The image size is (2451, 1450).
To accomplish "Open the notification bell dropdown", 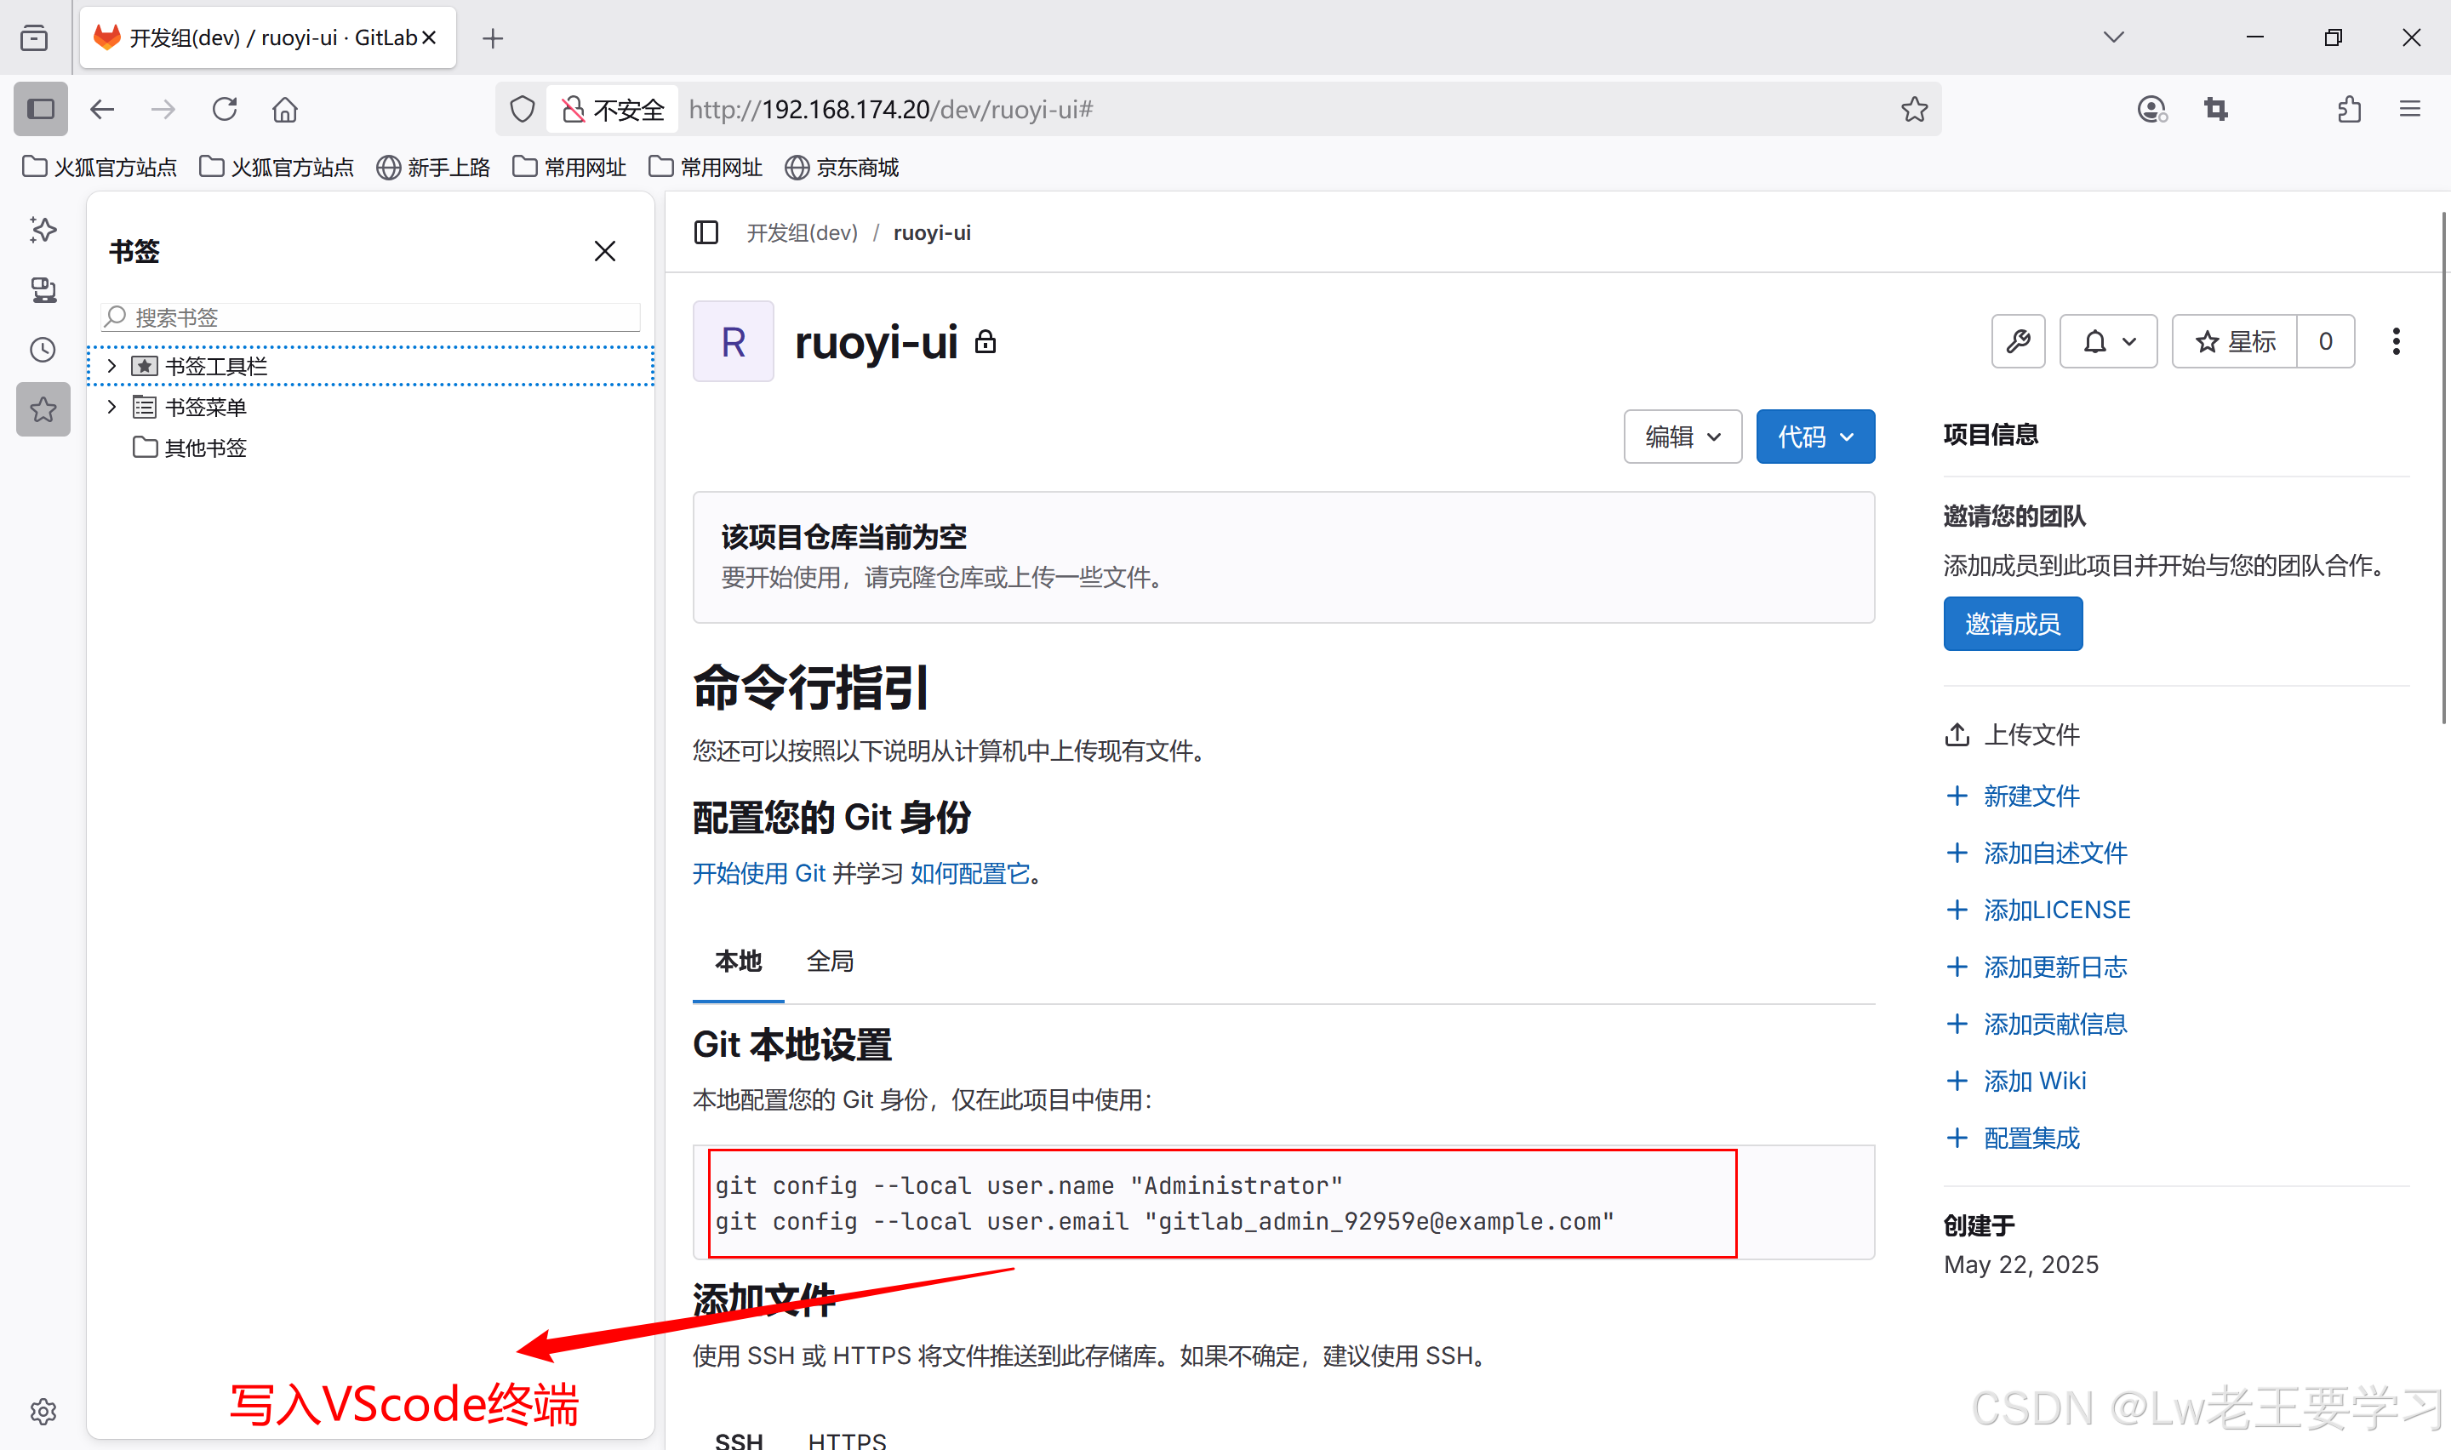I will [x=2107, y=341].
